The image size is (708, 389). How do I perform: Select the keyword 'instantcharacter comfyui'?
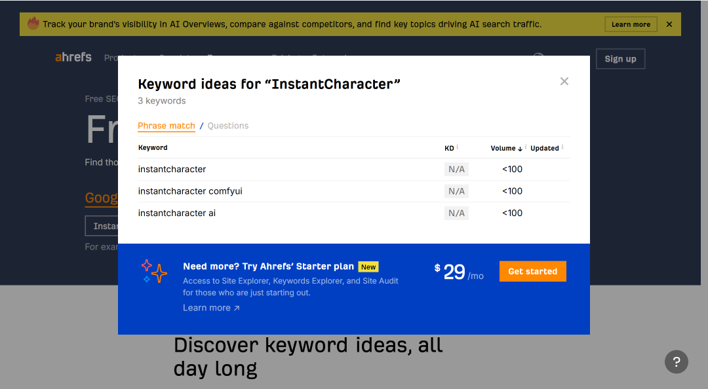click(190, 191)
